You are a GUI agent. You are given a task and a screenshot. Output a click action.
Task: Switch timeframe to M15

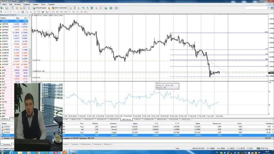[62, 12]
